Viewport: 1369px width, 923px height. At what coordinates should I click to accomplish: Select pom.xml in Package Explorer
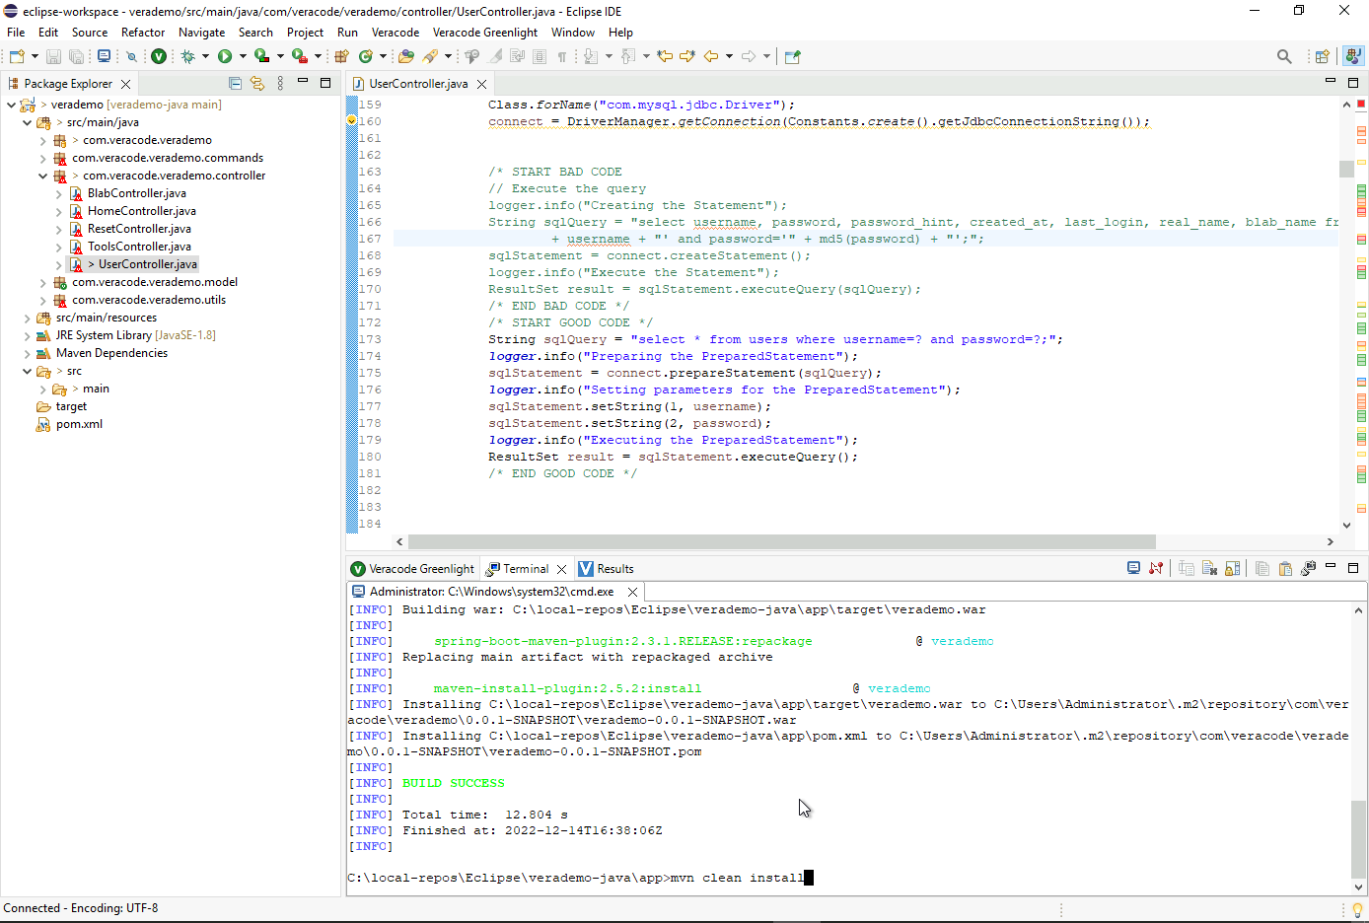point(79,424)
